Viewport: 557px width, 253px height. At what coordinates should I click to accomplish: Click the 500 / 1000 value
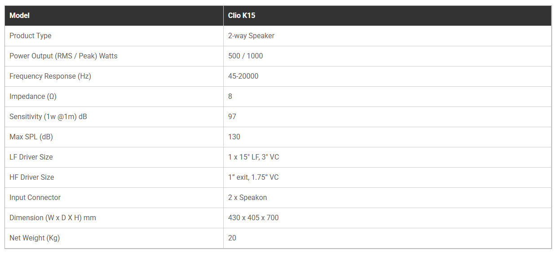(x=245, y=56)
